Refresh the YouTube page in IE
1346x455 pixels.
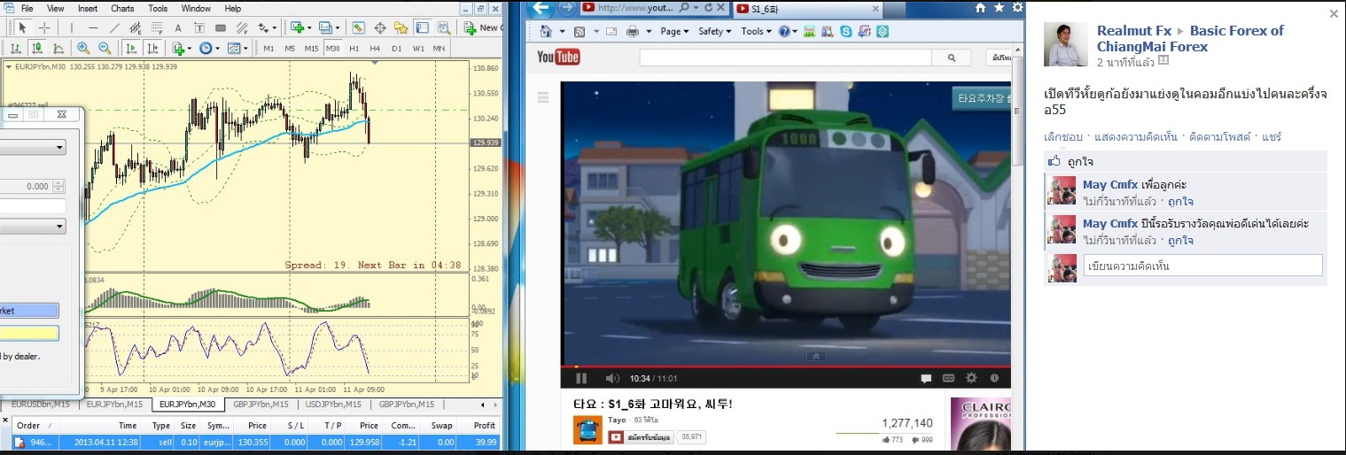click(708, 8)
